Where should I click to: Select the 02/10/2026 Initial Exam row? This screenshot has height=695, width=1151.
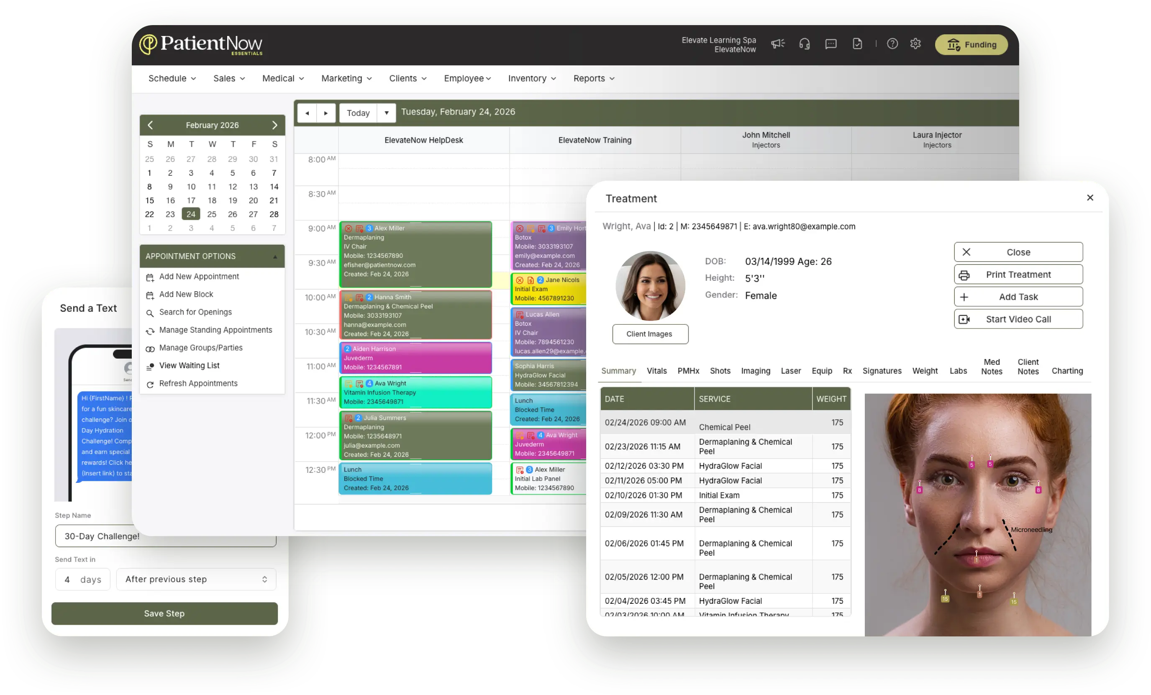(725, 495)
